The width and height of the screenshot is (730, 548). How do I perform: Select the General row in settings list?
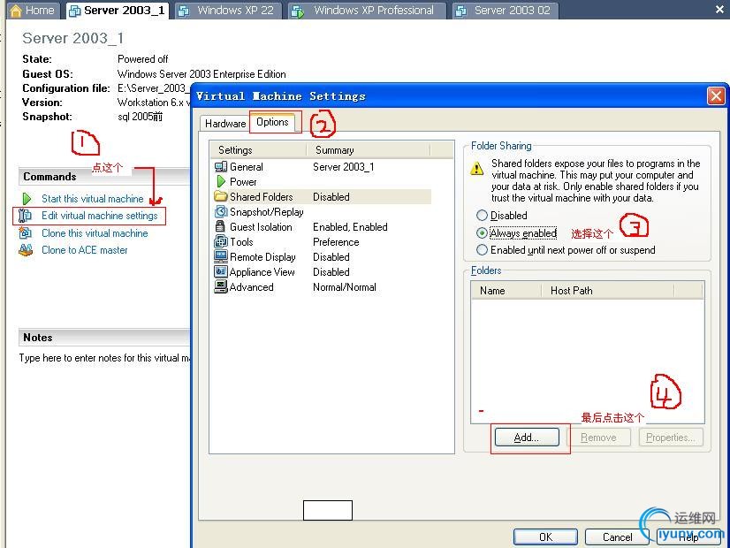323,167
